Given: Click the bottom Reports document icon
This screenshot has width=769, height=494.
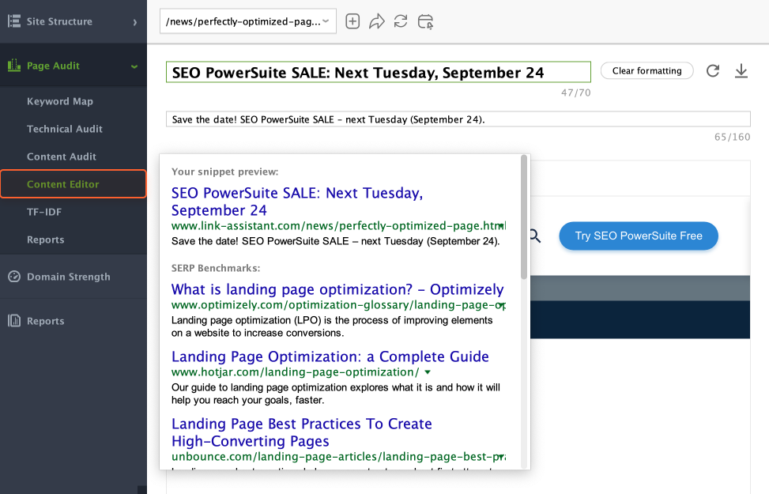Looking at the screenshot, I should click(14, 321).
